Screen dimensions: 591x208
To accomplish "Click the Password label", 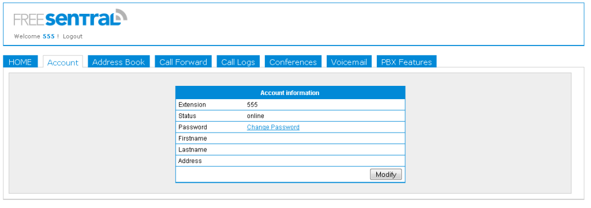I will pos(193,127).
